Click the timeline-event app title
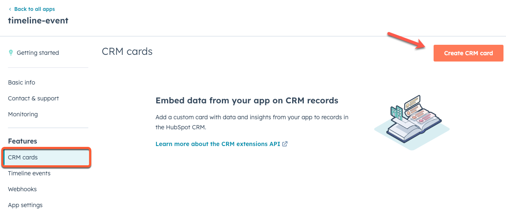Viewport: 506px width, 218px height. [38, 21]
